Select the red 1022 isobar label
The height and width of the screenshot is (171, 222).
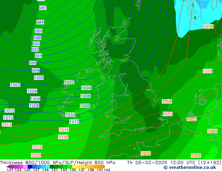192,119
